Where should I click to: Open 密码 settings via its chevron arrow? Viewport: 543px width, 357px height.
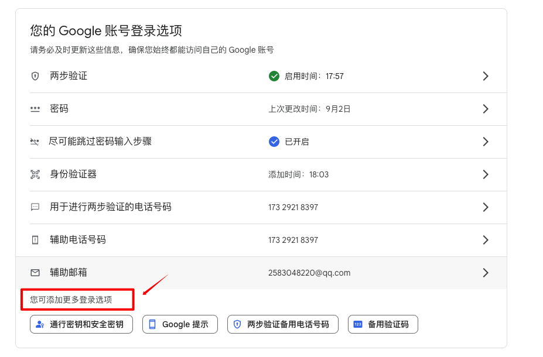(486, 109)
